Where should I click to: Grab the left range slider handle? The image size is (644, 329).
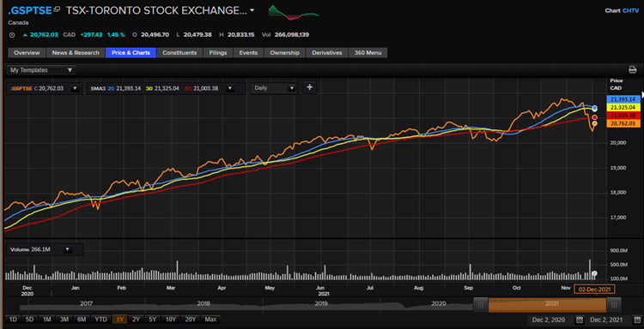pyautogui.click(x=481, y=304)
